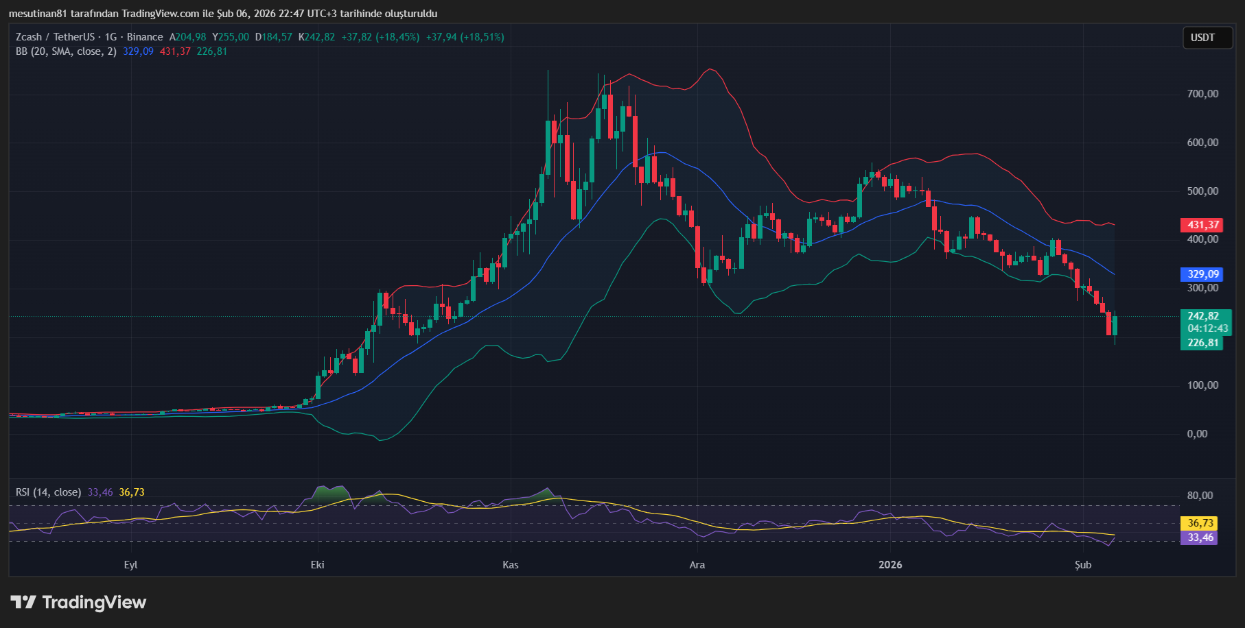Click the TradingView wordmark text at bottom
The width and height of the screenshot is (1245, 628).
tap(94, 602)
